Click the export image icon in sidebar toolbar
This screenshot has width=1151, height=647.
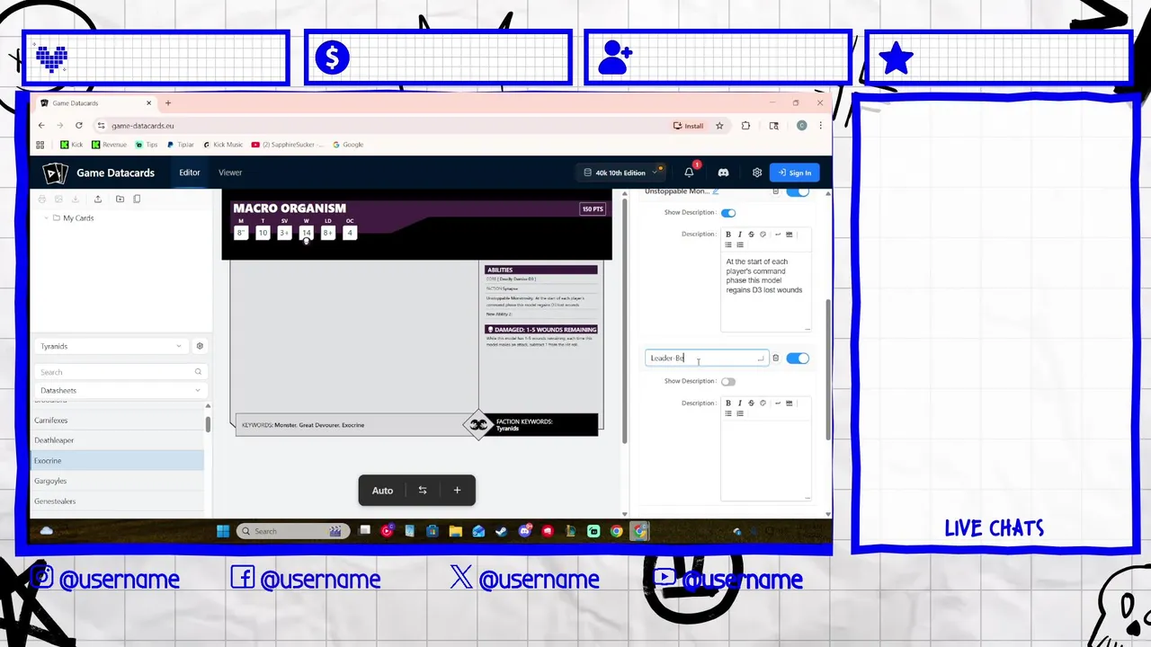tap(58, 199)
